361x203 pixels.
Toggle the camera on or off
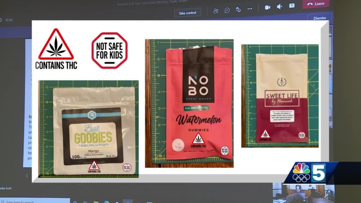268,7
